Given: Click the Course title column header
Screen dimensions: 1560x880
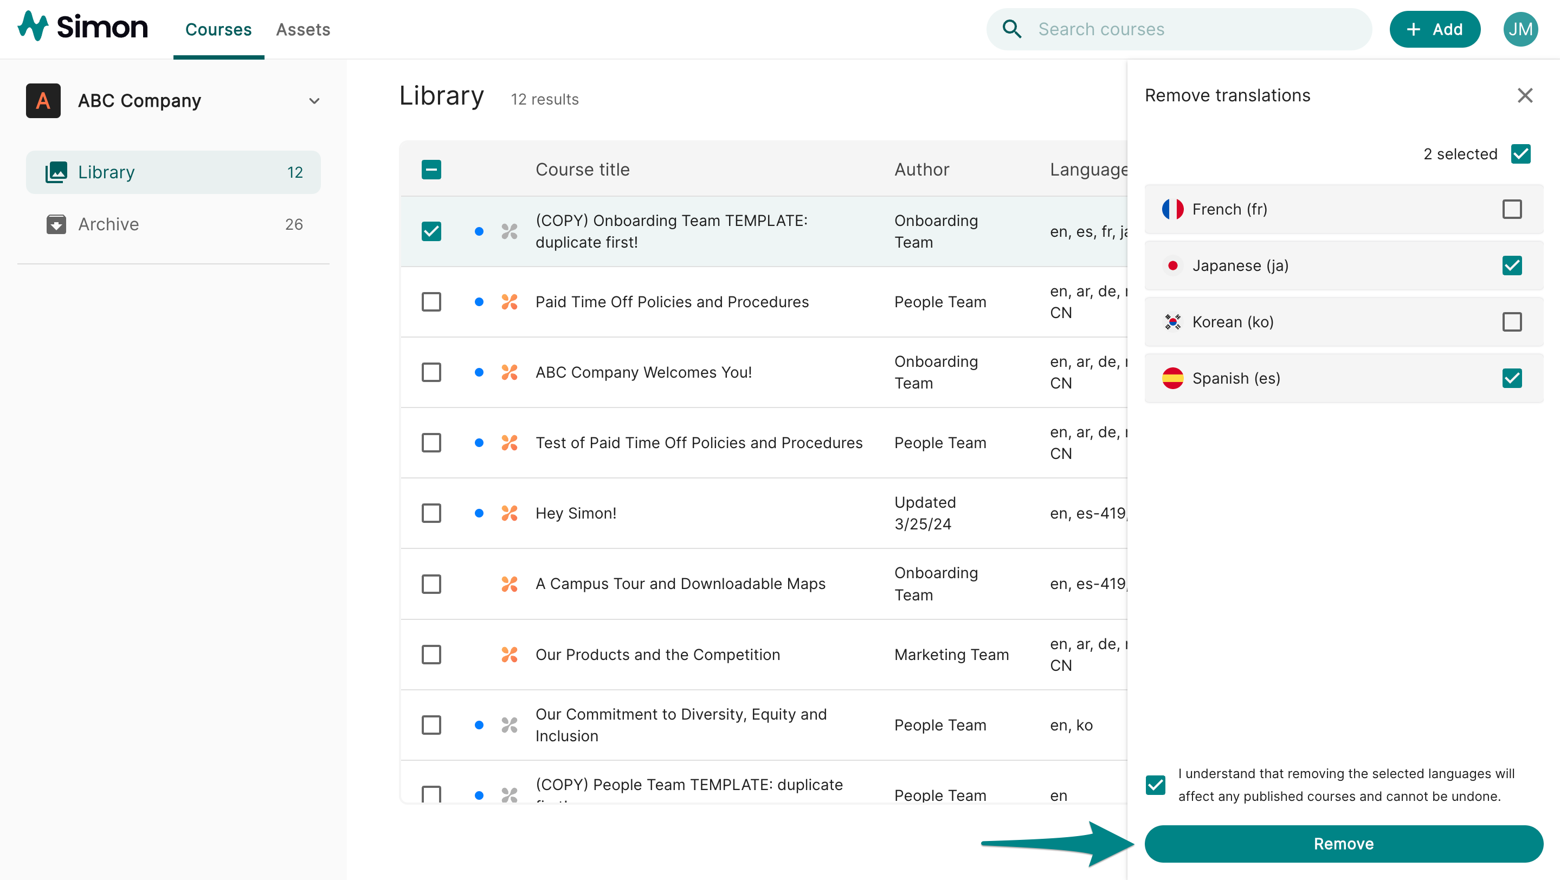Looking at the screenshot, I should point(582,170).
